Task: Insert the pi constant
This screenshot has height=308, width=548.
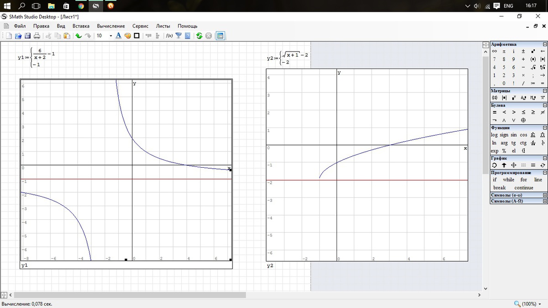Action: [504, 52]
